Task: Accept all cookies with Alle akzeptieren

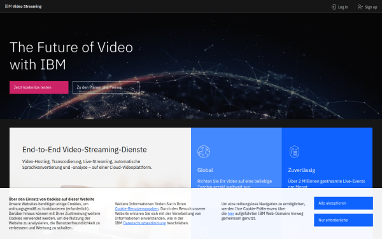Action: pyautogui.click(x=343, y=203)
